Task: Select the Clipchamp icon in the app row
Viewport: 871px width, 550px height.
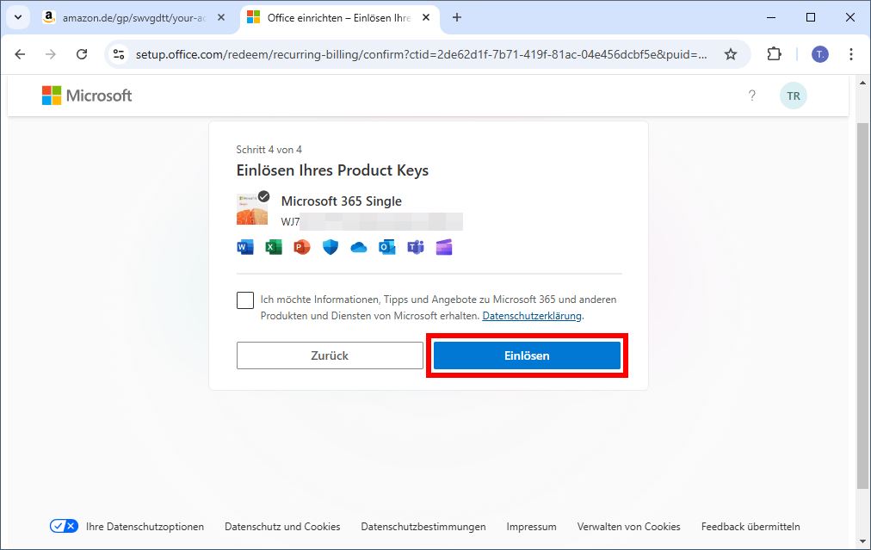Action: tap(443, 247)
